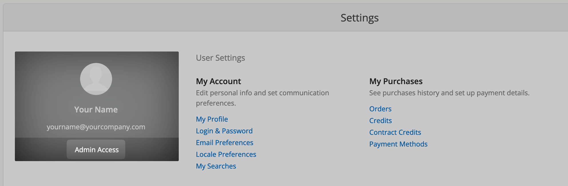Open Payment Methods
Viewport: 568px width, 186px height.
tap(398, 144)
